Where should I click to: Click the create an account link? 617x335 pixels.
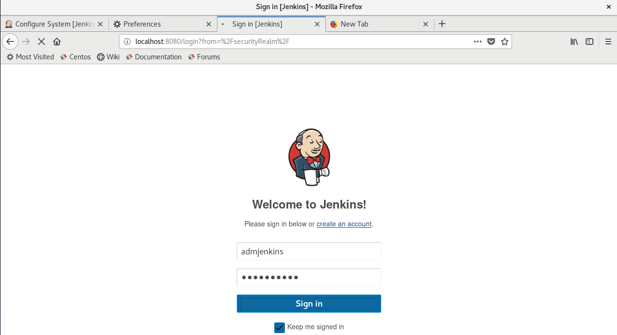(344, 224)
